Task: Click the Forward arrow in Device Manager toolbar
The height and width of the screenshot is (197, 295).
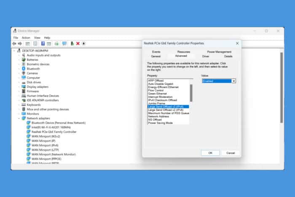Action: point(20,44)
